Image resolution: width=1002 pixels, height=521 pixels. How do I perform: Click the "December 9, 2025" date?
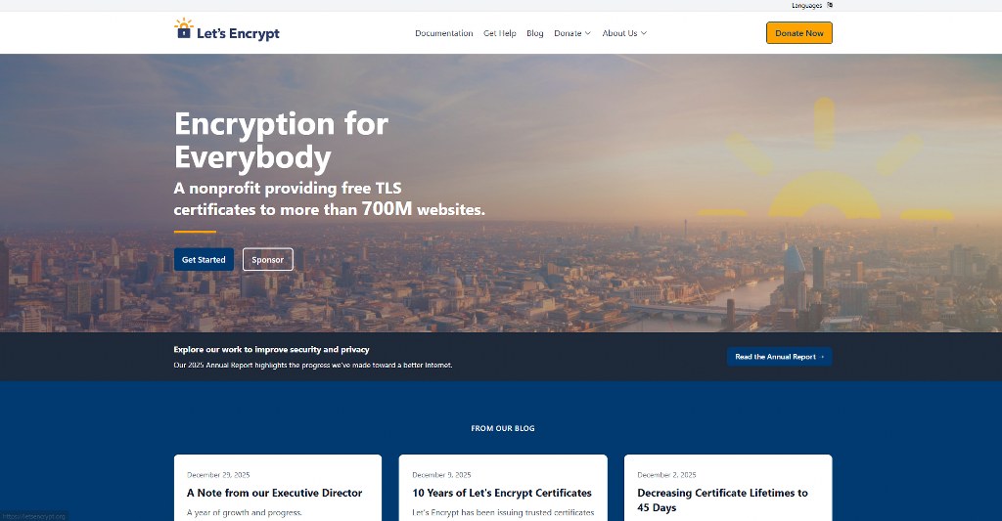(441, 475)
